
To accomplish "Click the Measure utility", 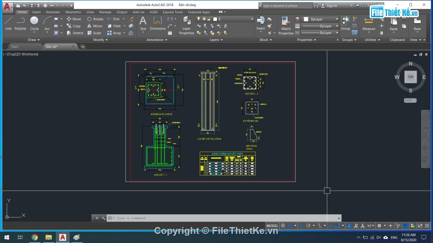I will tap(369, 24).
